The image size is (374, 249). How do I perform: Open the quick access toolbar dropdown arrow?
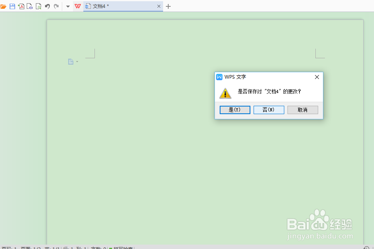click(x=67, y=6)
